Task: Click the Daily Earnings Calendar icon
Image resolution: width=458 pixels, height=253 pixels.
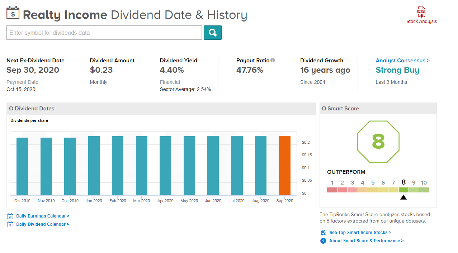Action: [x=10, y=216]
